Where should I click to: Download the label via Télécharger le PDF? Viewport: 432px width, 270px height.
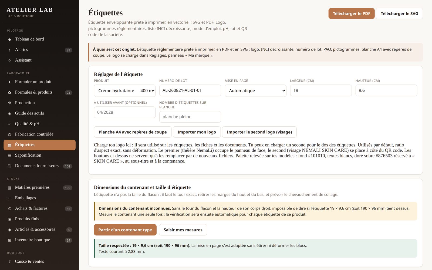point(352,13)
